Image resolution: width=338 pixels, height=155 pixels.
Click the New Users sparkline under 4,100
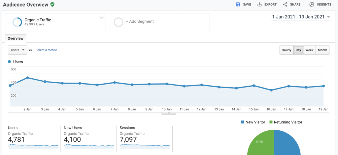89,146
